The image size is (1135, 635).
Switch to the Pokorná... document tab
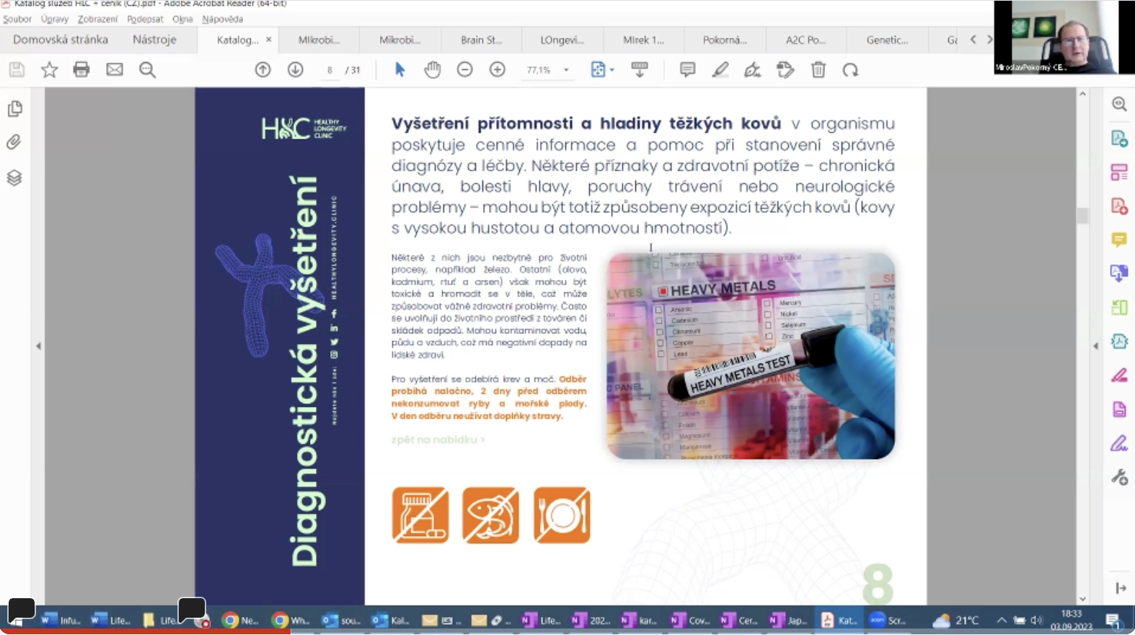(x=725, y=40)
